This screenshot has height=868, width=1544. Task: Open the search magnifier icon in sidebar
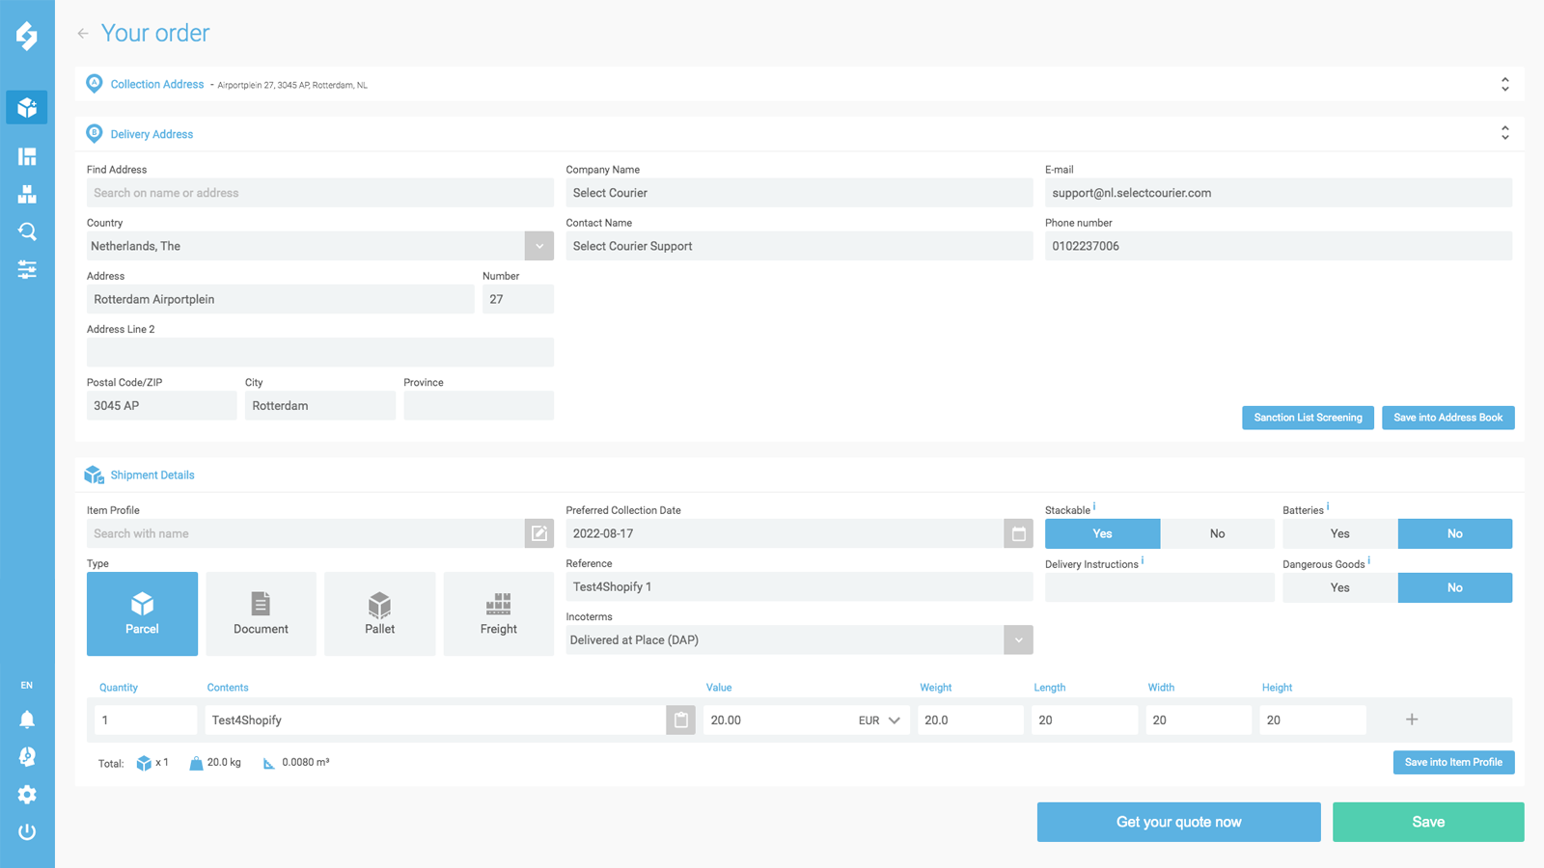[27, 231]
